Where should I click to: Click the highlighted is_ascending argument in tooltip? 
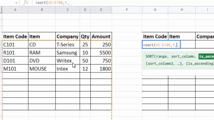coord(206,56)
